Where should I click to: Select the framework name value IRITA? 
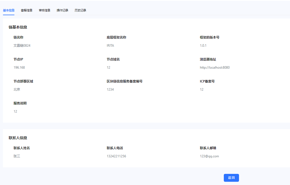click(110, 46)
